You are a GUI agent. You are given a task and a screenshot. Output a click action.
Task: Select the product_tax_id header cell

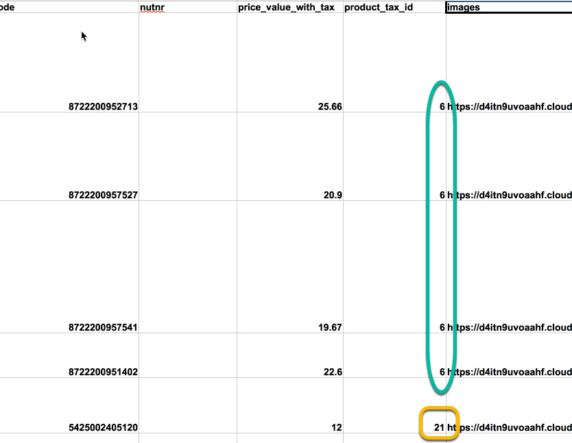tap(394, 8)
